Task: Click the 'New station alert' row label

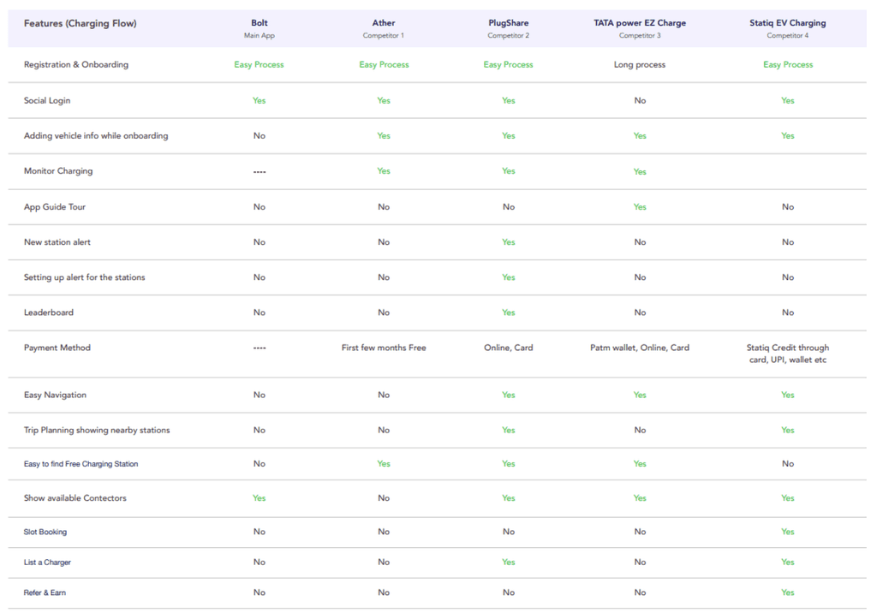Action: coord(57,241)
